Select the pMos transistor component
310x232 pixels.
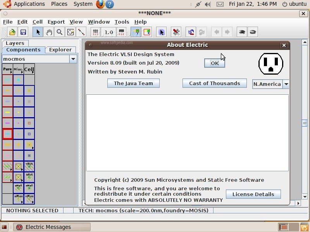point(18,199)
